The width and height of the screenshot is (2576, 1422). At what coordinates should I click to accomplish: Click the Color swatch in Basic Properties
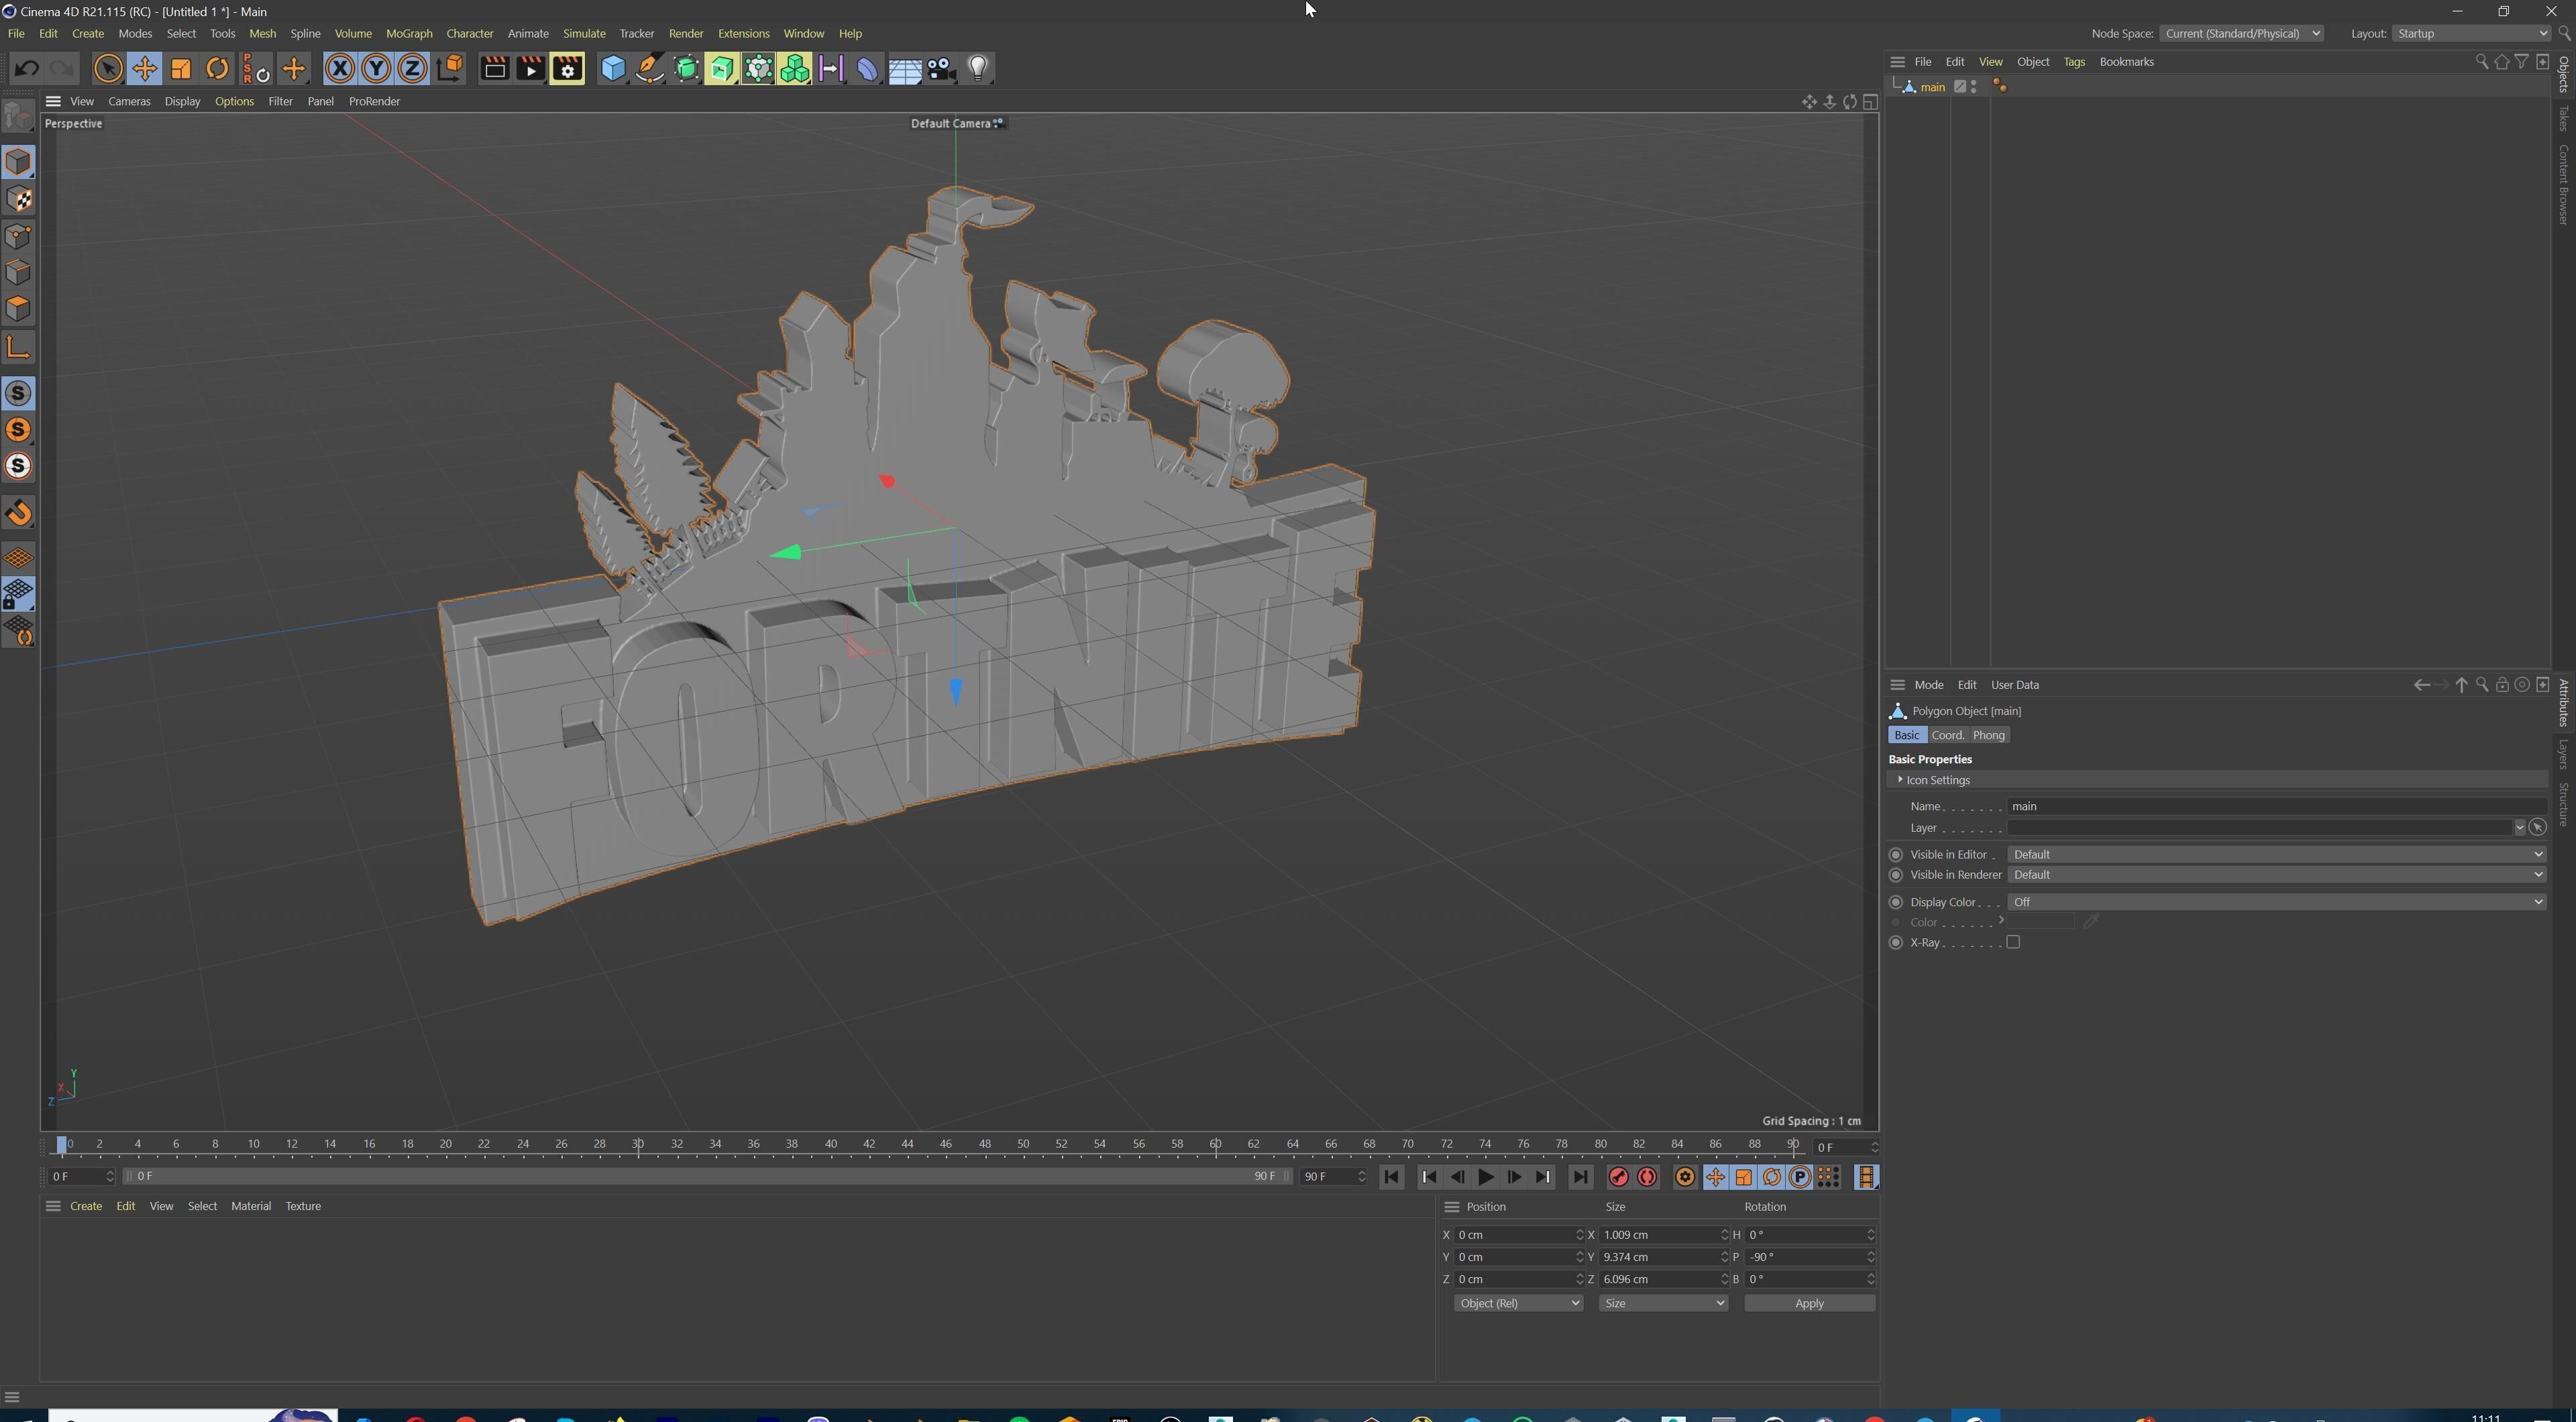(x=2041, y=922)
